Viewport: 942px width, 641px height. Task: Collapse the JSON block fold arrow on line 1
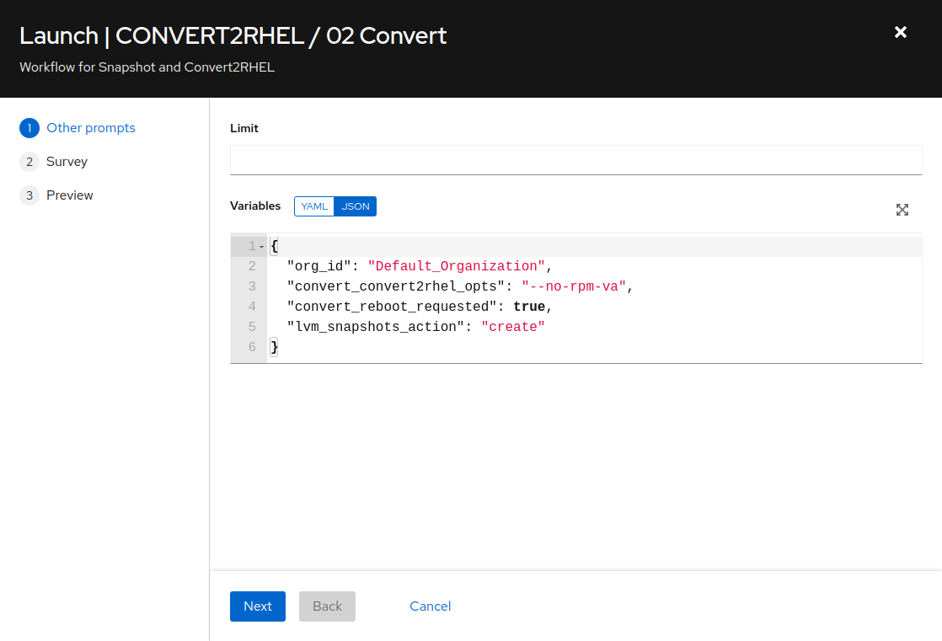(261, 247)
